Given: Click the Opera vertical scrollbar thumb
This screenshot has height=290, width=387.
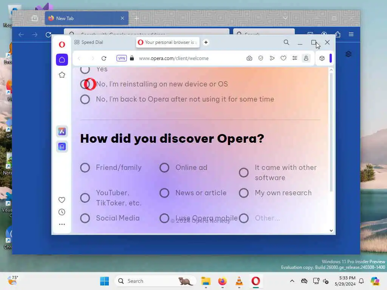Looking at the screenshot, I should (331, 132).
